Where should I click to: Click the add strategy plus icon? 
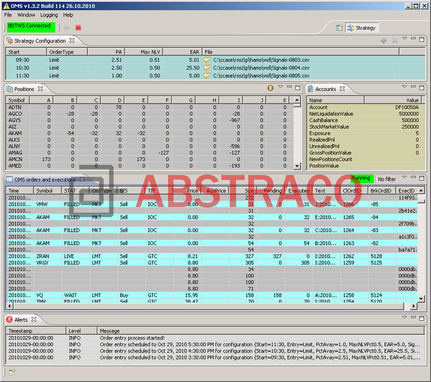click(x=384, y=40)
